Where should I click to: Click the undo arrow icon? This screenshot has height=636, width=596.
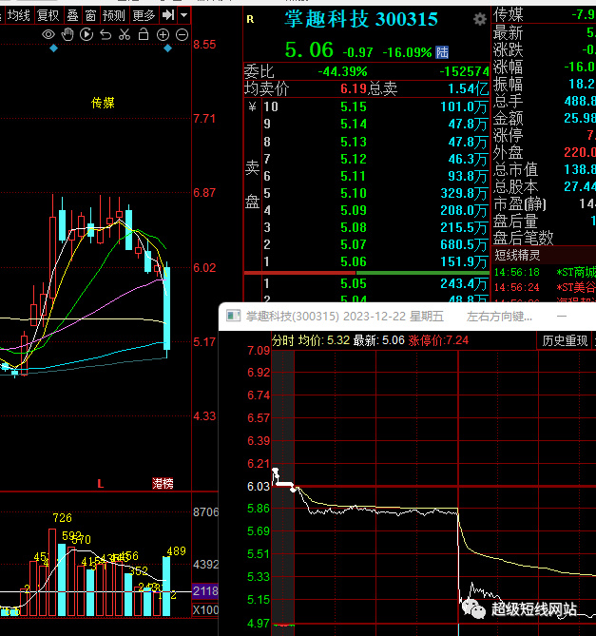[x=106, y=35]
